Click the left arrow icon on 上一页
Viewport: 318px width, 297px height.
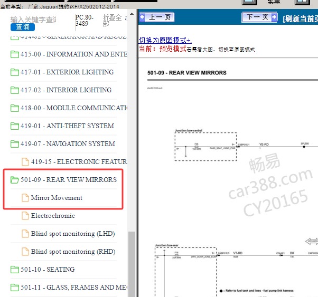tap(143, 17)
